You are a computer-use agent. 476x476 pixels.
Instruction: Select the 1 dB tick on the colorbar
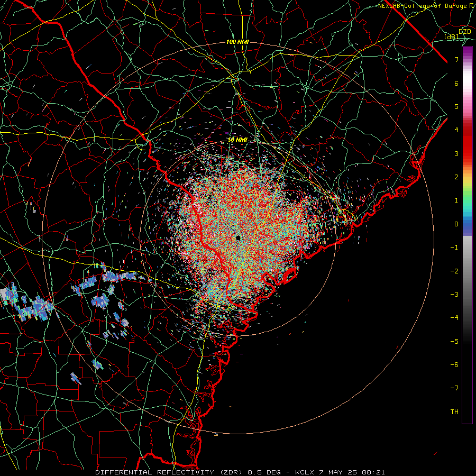click(x=456, y=200)
